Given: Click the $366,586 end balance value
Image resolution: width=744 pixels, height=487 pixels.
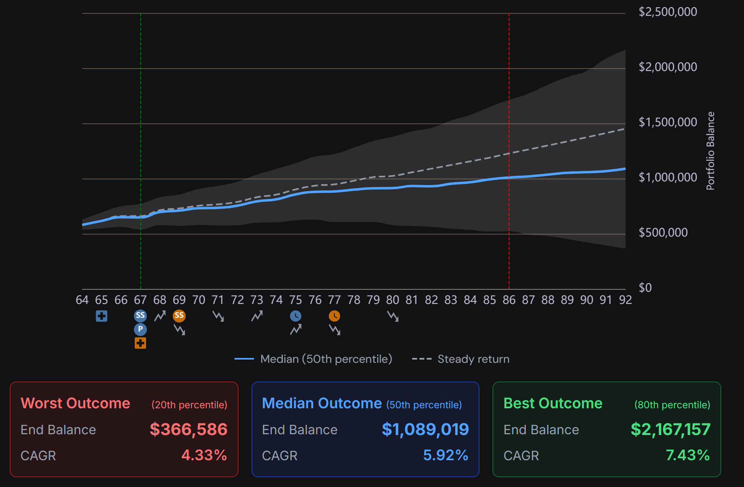Looking at the screenshot, I should pos(189,429).
